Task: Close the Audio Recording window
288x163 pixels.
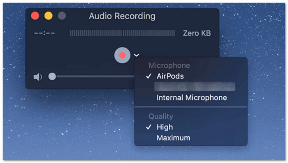Action: pos(35,16)
